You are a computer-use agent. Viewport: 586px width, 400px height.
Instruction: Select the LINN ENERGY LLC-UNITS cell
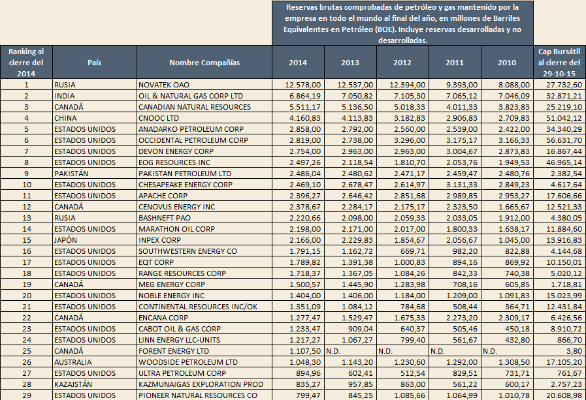tap(204, 340)
